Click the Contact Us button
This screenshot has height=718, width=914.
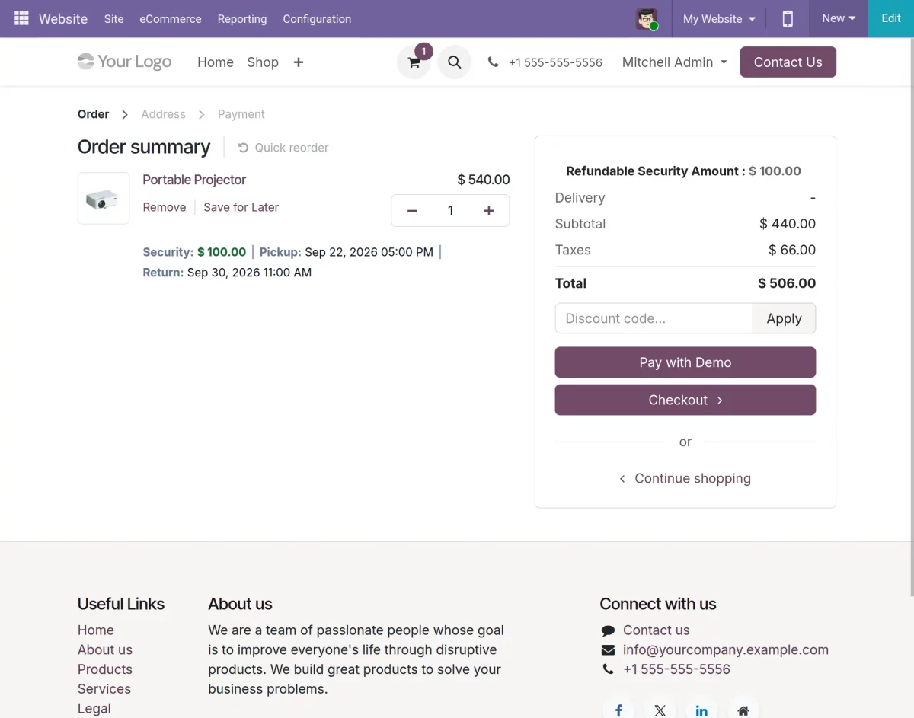[788, 62]
